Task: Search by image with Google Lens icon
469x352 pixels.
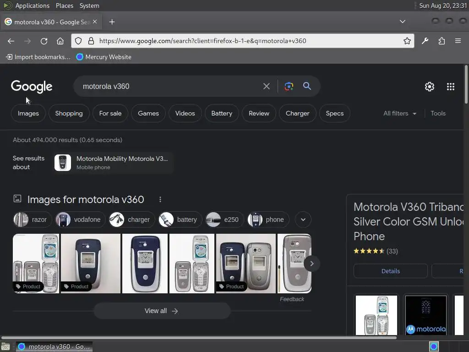Action: [289, 87]
